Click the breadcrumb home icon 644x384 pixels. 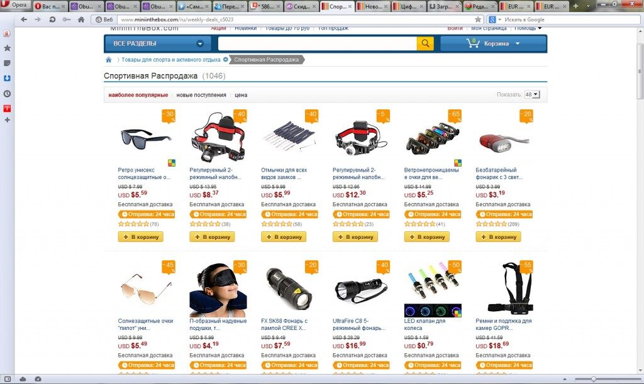pyautogui.click(x=108, y=60)
